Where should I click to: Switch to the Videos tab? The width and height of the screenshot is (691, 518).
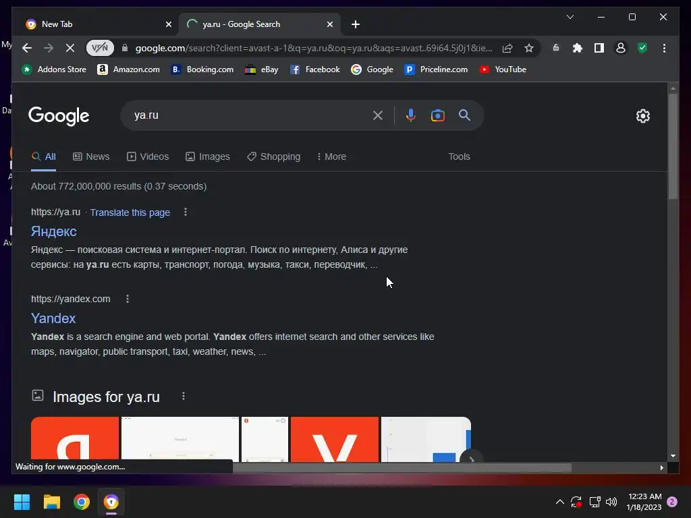point(148,156)
